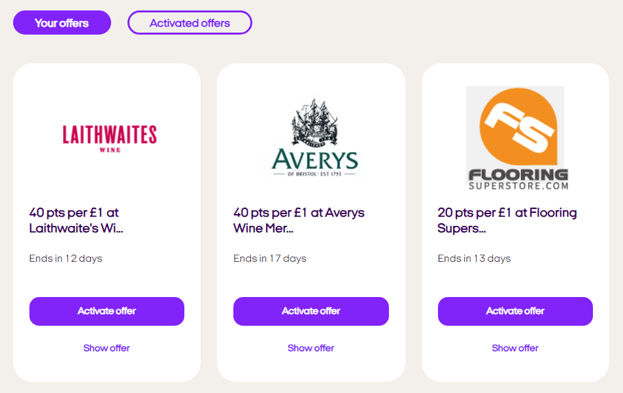
Task: Click the red WINE text under Laithwaites
Action: [110, 150]
